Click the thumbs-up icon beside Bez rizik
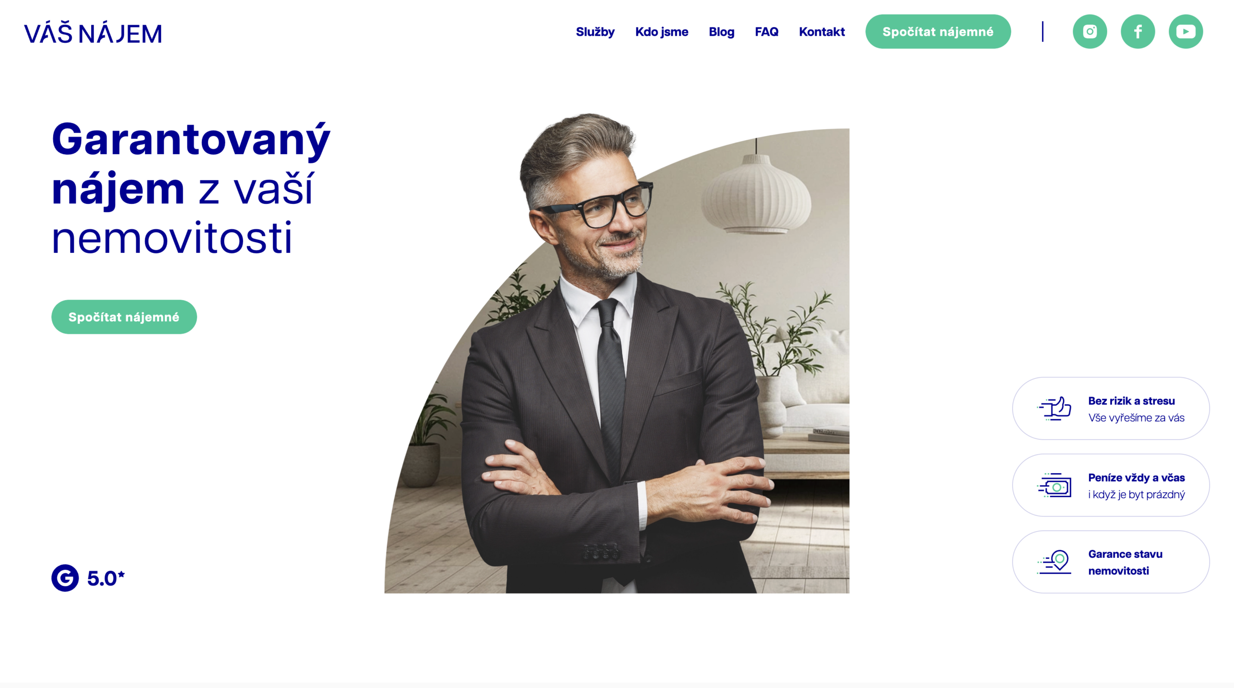 coord(1054,409)
